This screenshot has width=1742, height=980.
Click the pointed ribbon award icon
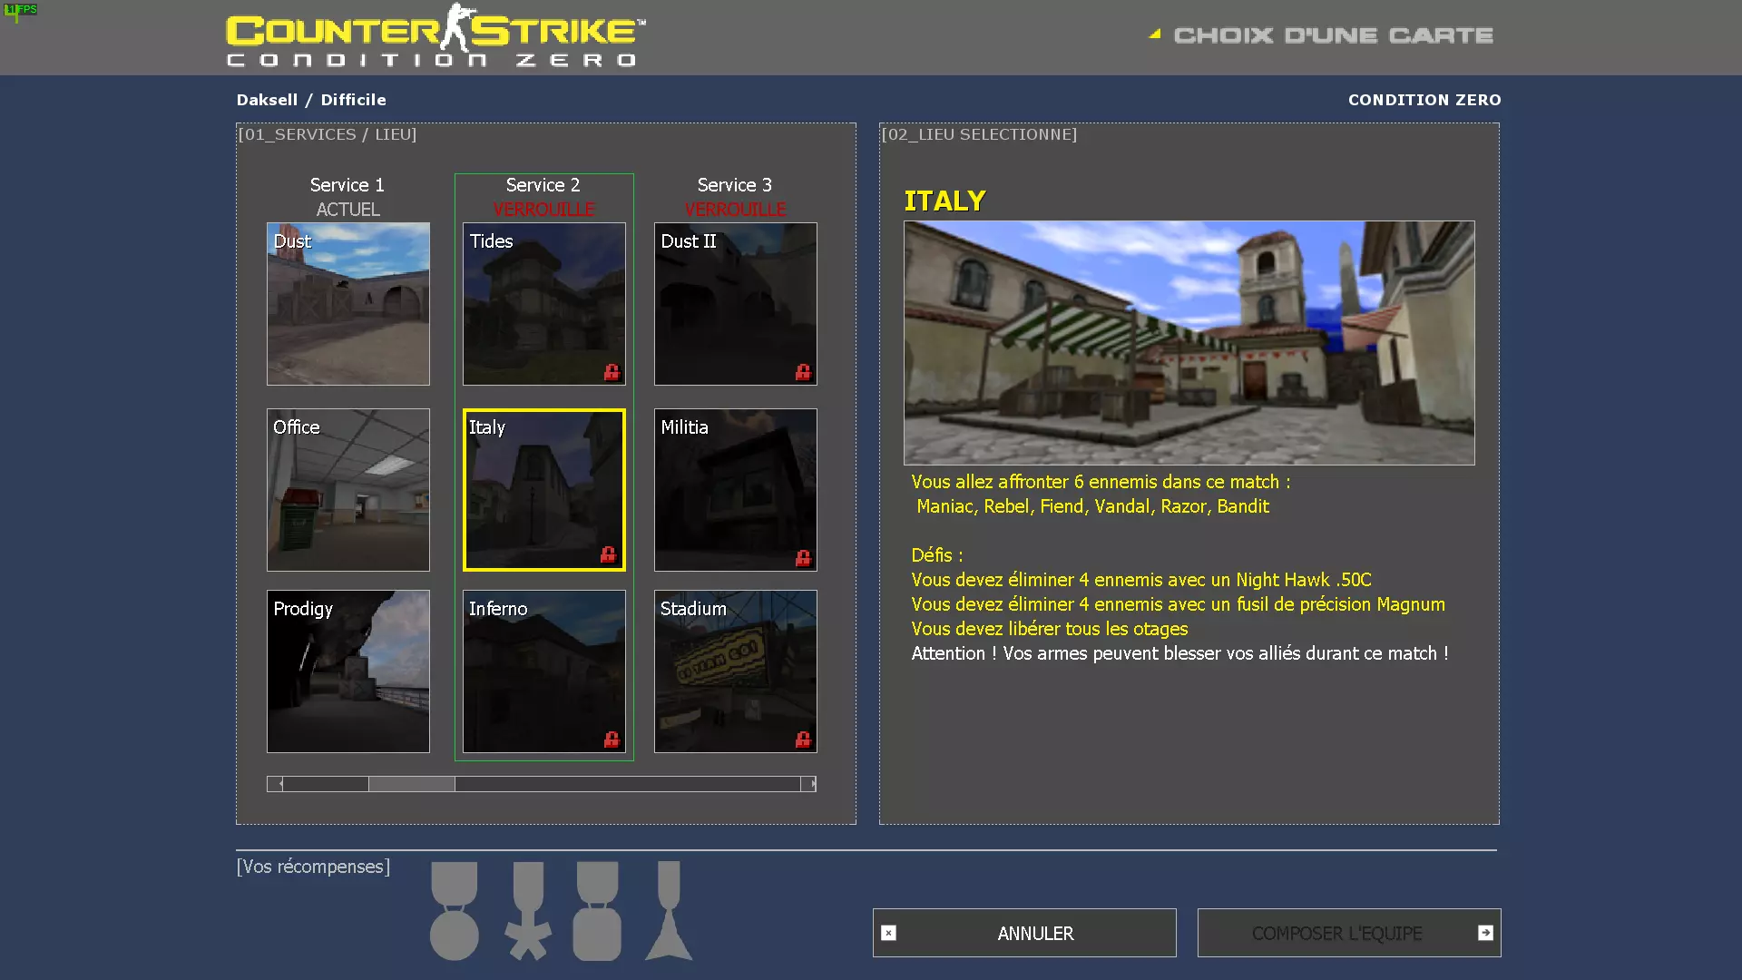coord(669,911)
